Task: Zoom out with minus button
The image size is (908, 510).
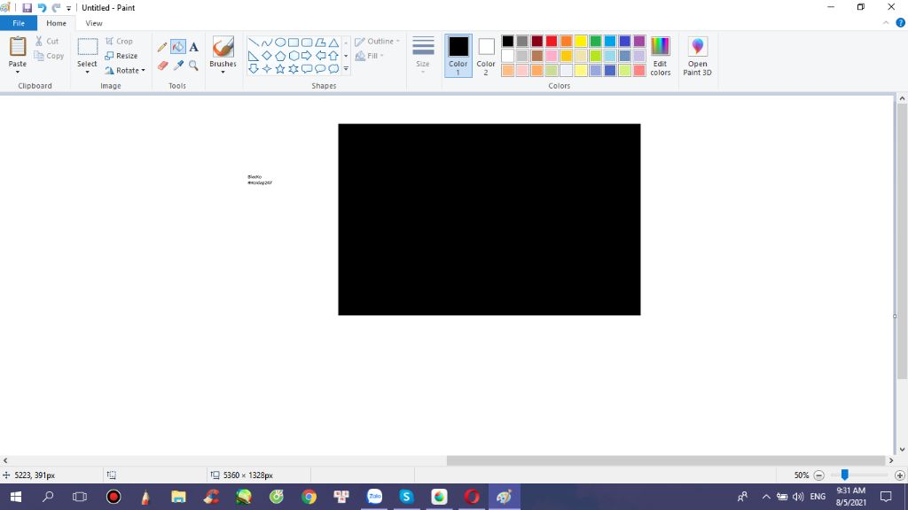Action: [x=818, y=475]
